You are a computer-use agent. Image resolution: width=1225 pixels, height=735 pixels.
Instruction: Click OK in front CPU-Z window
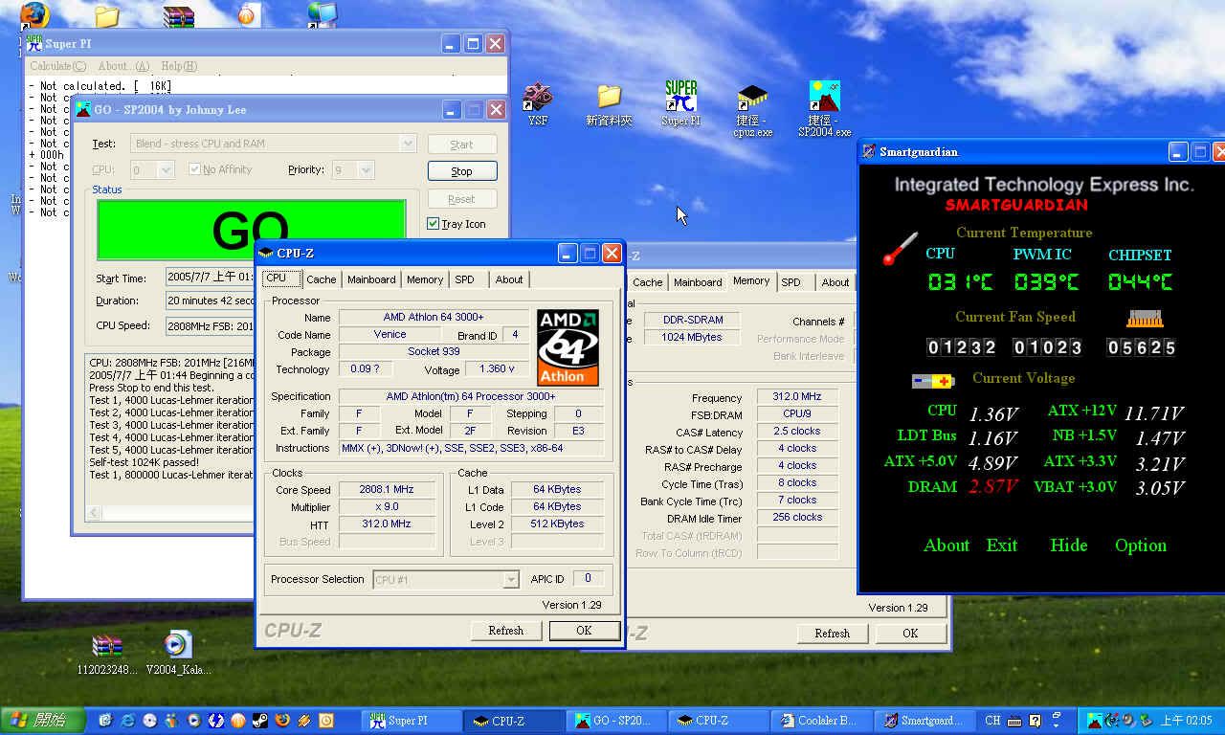(584, 631)
